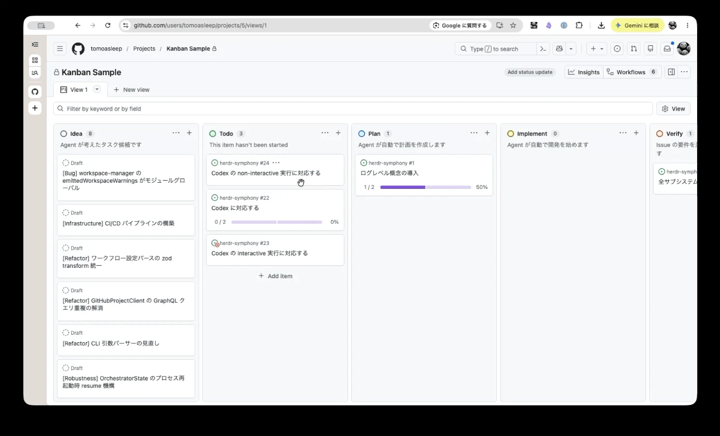Toggle the project details side panel icon

point(671,72)
